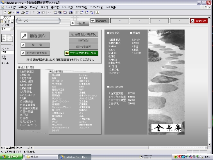Image resolution: width=213 pixels, height=160 pixels.
Task: Click the Delete Record toolbar icon
Action: point(65,13)
